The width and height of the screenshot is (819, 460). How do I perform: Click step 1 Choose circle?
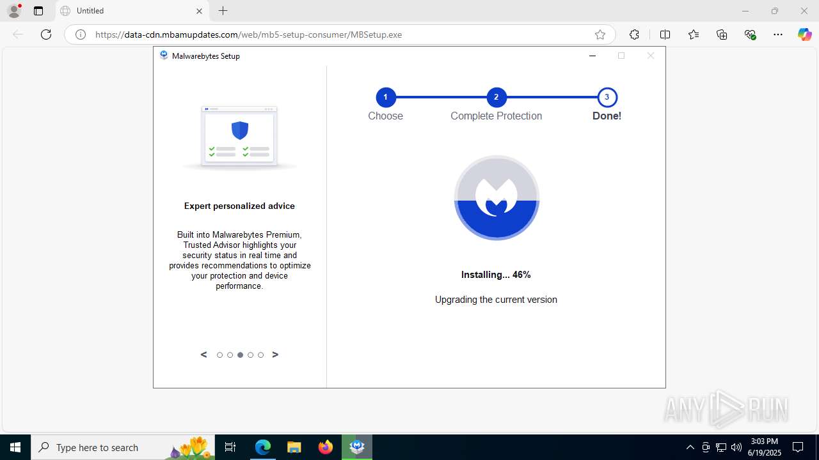pos(385,97)
